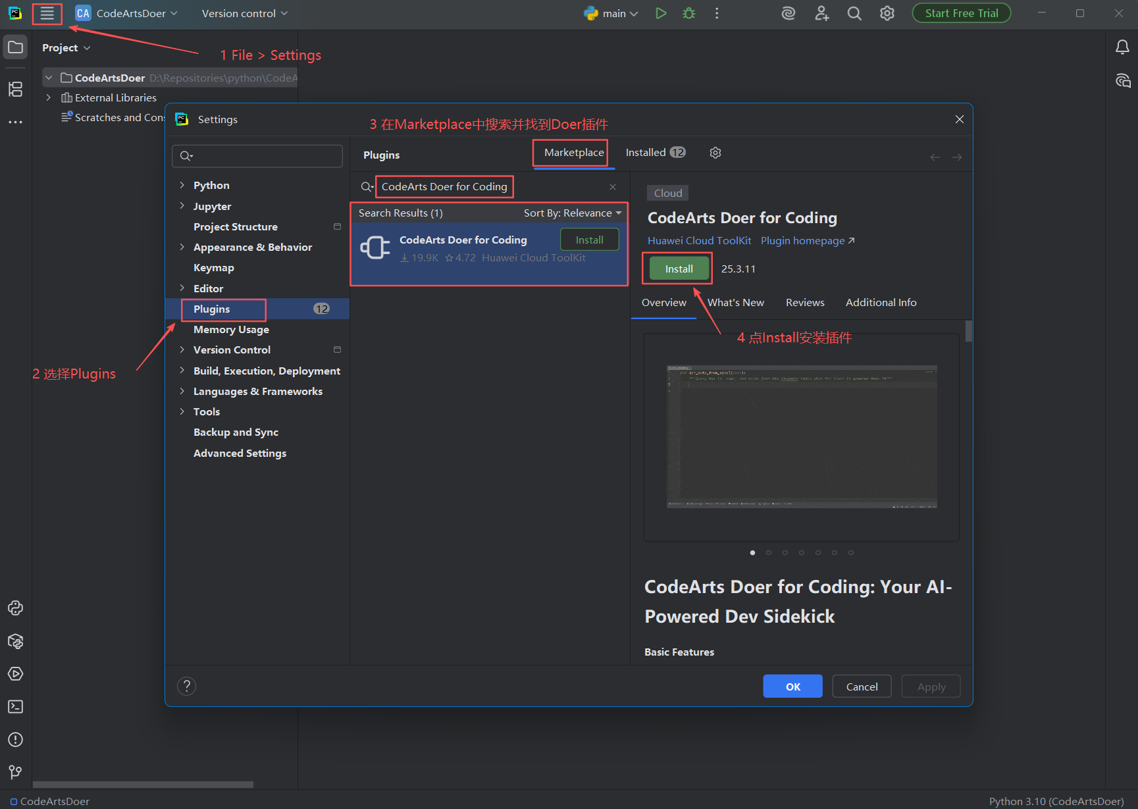1138x809 pixels.
Task: Click Start Free Trial button
Action: pos(962,13)
